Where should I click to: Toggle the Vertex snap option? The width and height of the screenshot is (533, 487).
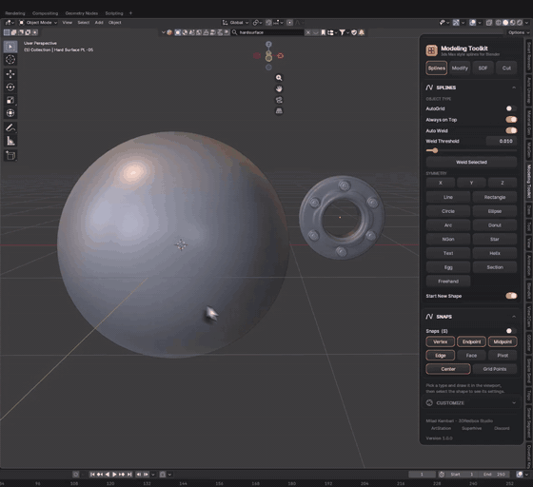tap(440, 341)
